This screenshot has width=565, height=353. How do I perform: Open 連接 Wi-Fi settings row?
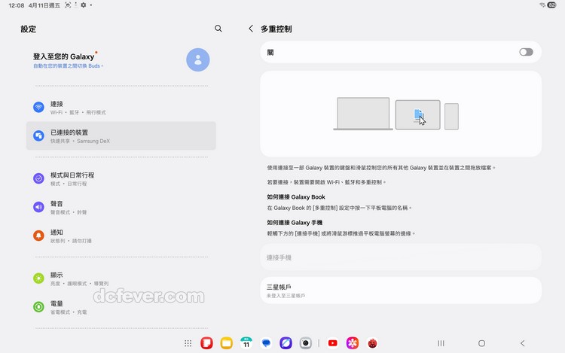[x=121, y=108]
